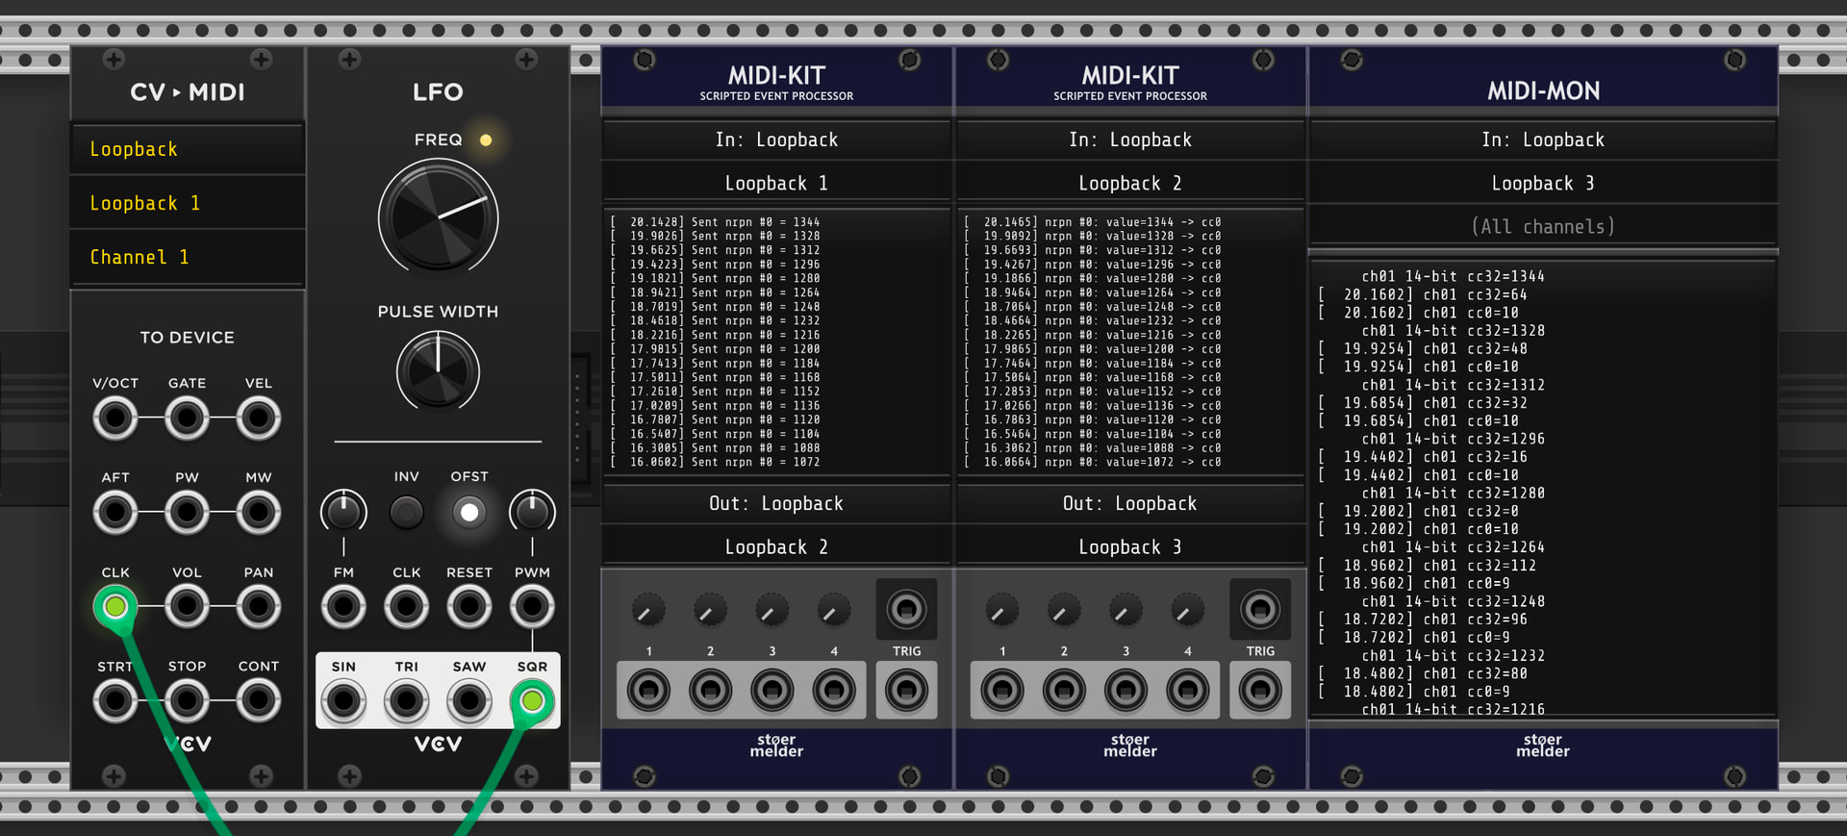The image size is (1847, 836).
Task: Open the Loopback 1 device selector on CV-MIDI
Action: [188, 203]
